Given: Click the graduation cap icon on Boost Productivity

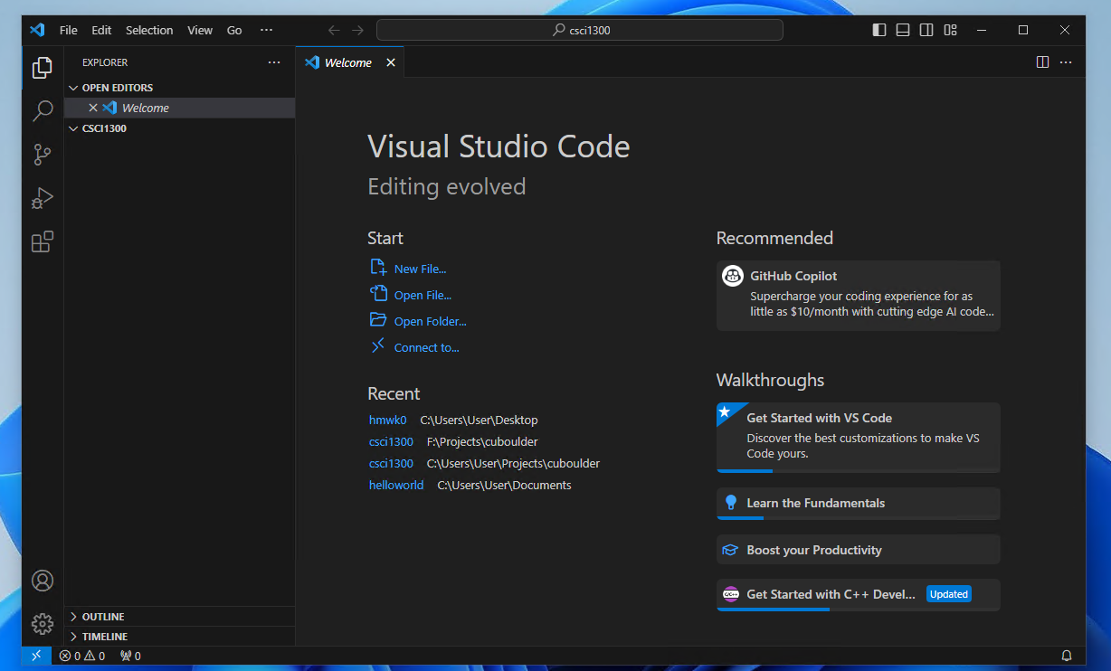Looking at the screenshot, I should point(731,550).
